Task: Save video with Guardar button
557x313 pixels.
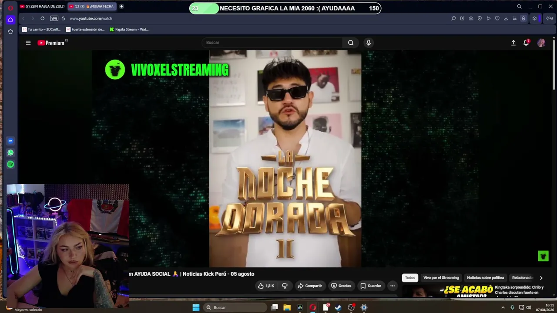Action: [371, 286]
